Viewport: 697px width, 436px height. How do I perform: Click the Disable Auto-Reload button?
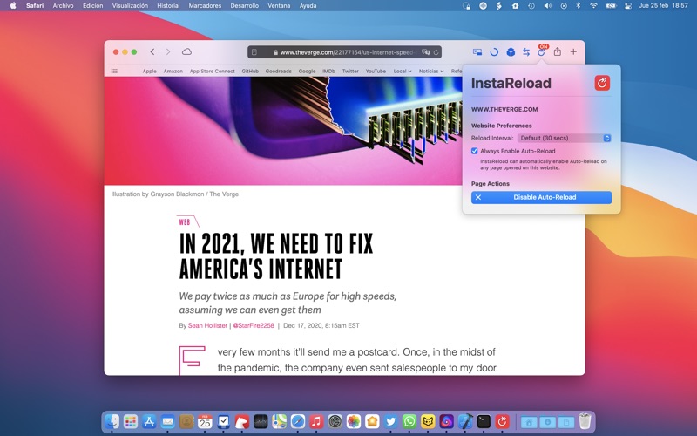(541, 198)
